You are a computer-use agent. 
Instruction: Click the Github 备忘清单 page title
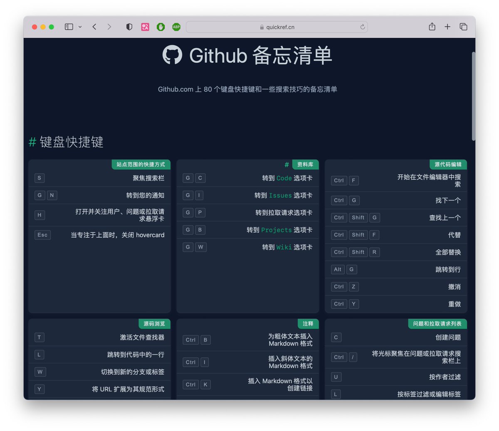point(260,55)
